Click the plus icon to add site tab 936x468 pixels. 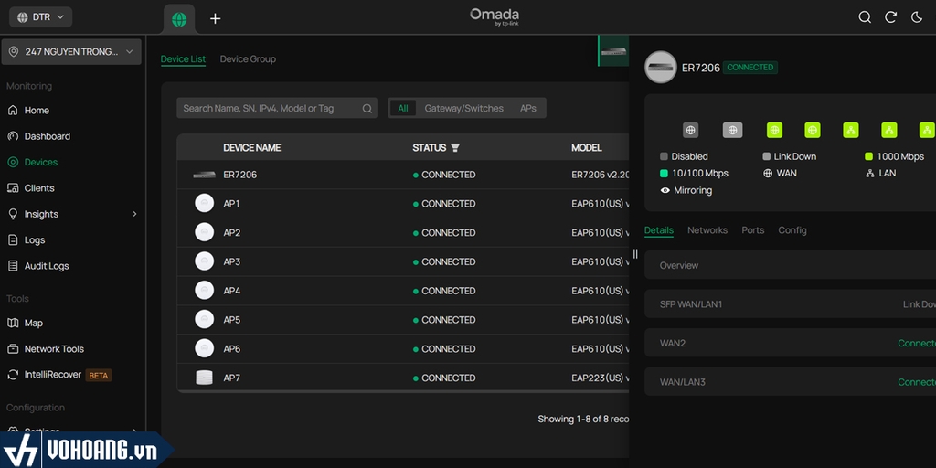(215, 19)
